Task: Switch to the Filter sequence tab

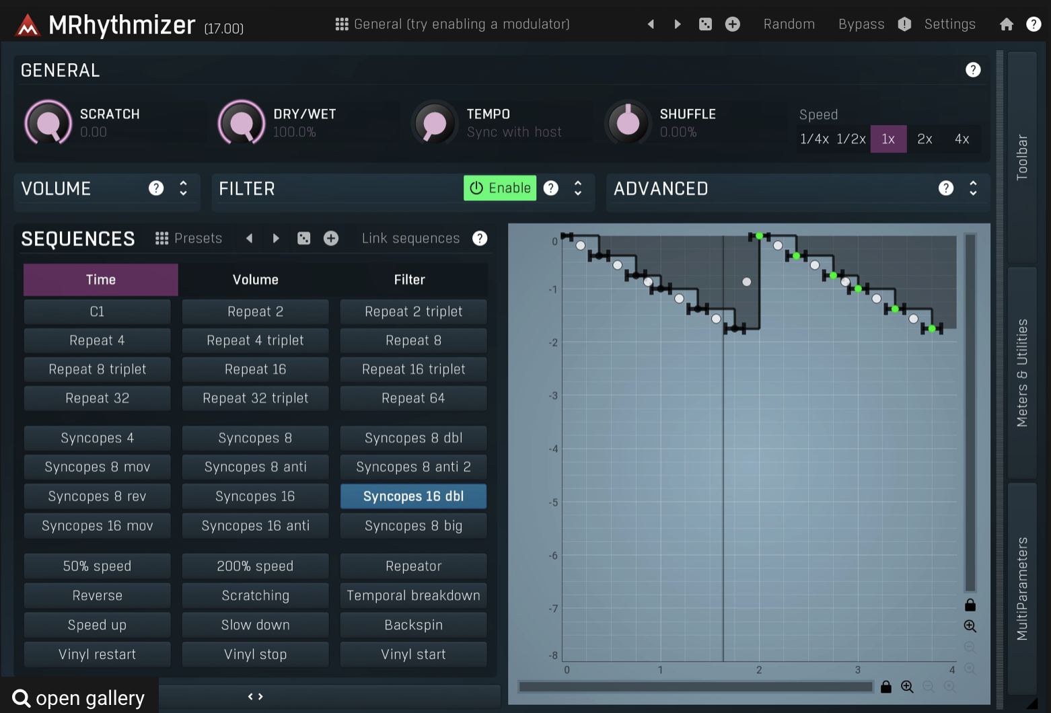Action: click(410, 280)
